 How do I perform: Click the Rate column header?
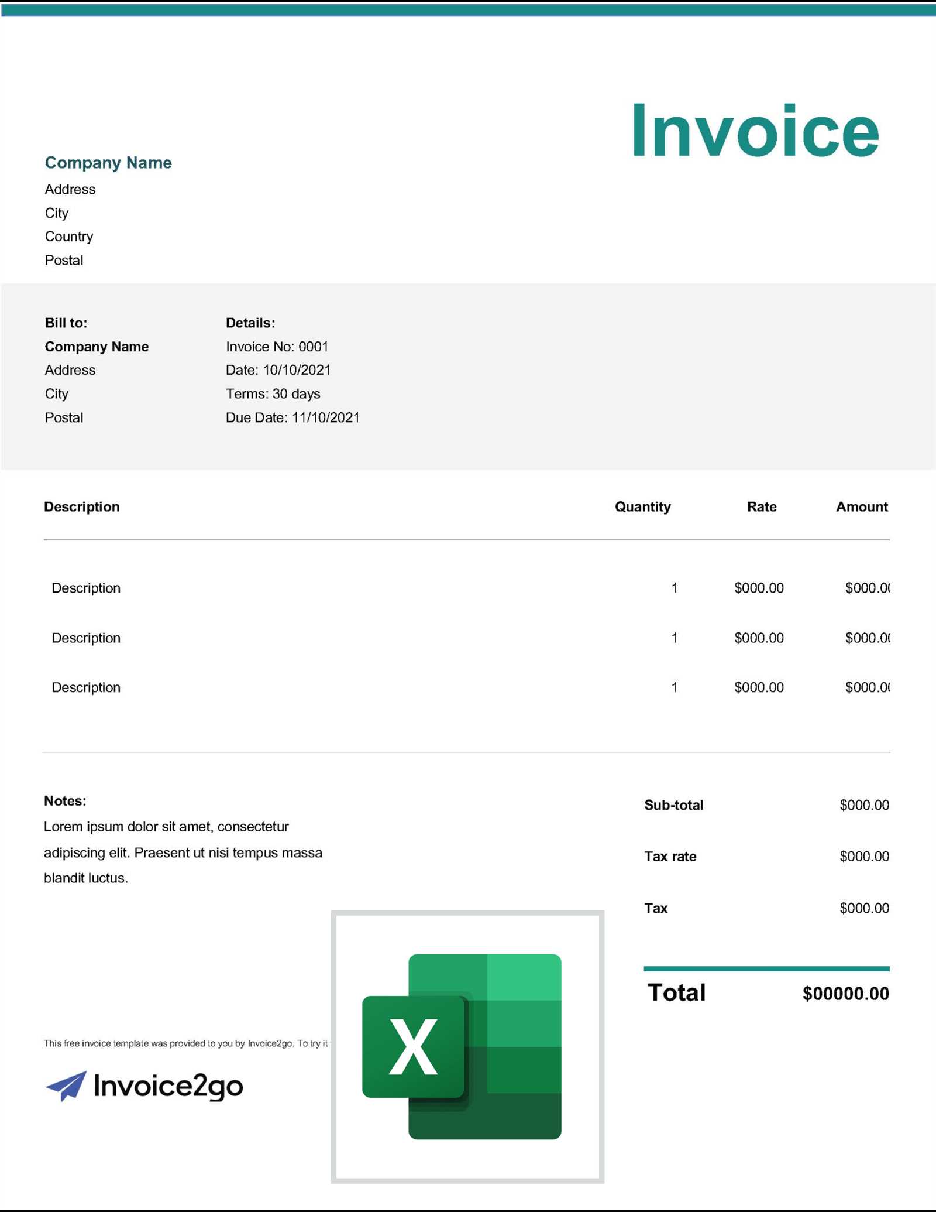click(x=762, y=507)
